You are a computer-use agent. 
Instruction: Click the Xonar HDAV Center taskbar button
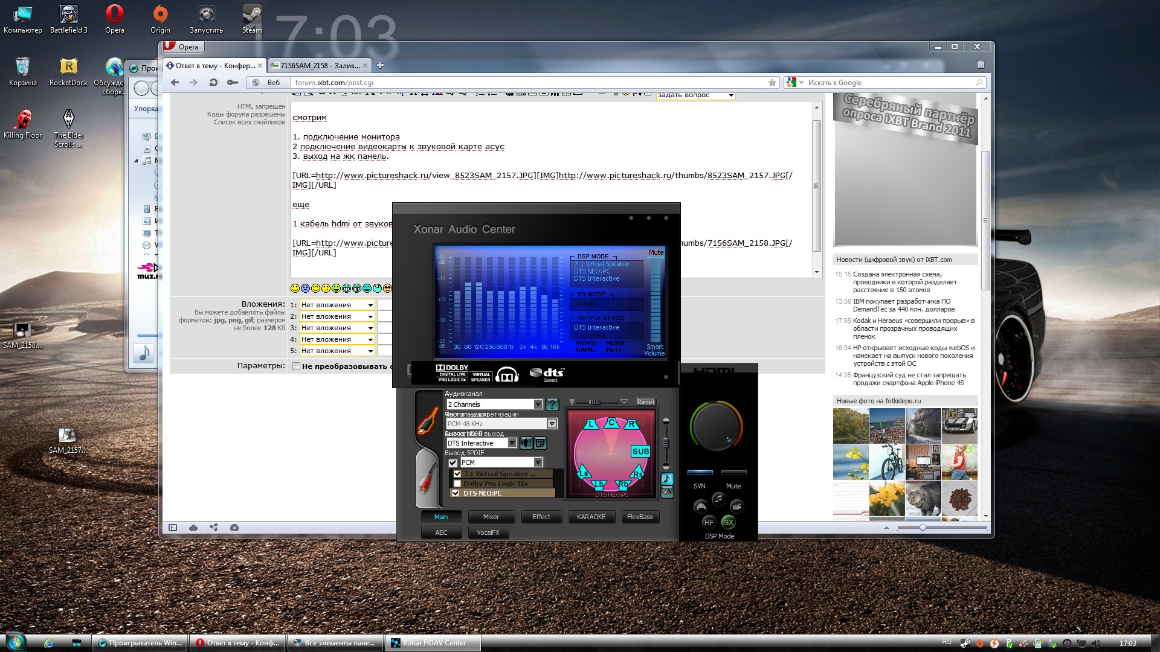[x=433, y=643]
